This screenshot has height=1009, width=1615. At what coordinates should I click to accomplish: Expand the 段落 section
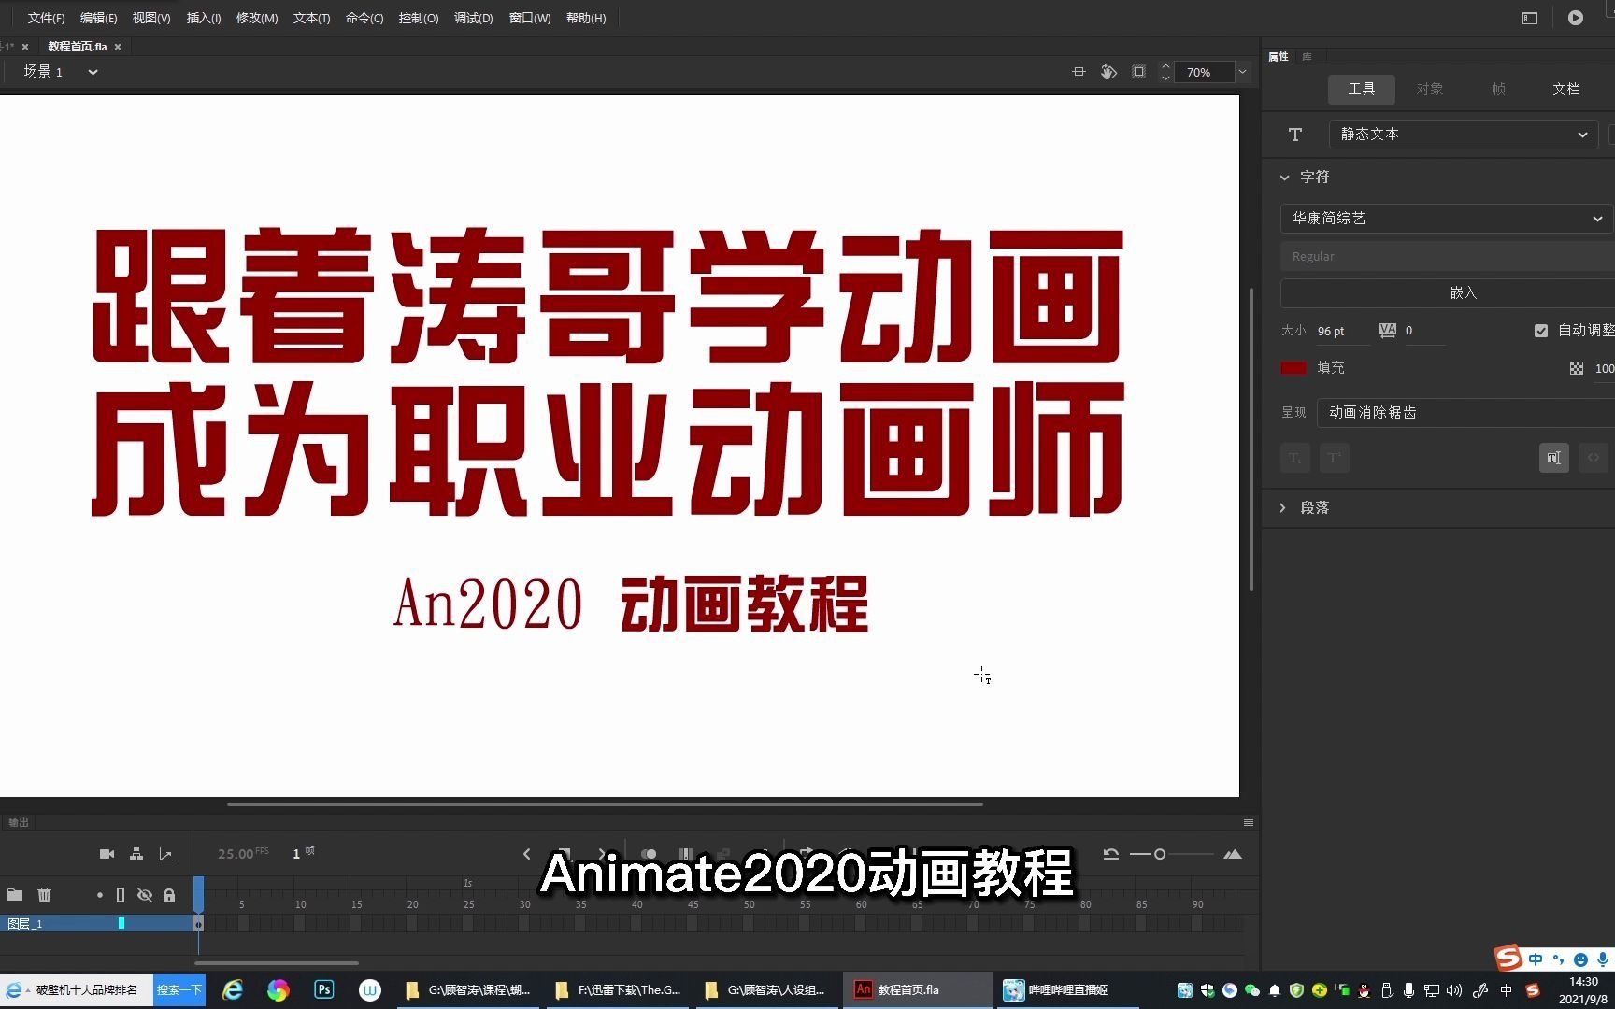(1282, 508)
